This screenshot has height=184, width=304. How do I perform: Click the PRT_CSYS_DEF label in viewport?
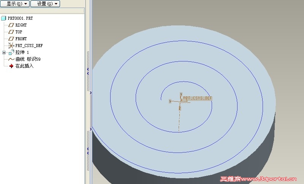[x=197, y=98]
